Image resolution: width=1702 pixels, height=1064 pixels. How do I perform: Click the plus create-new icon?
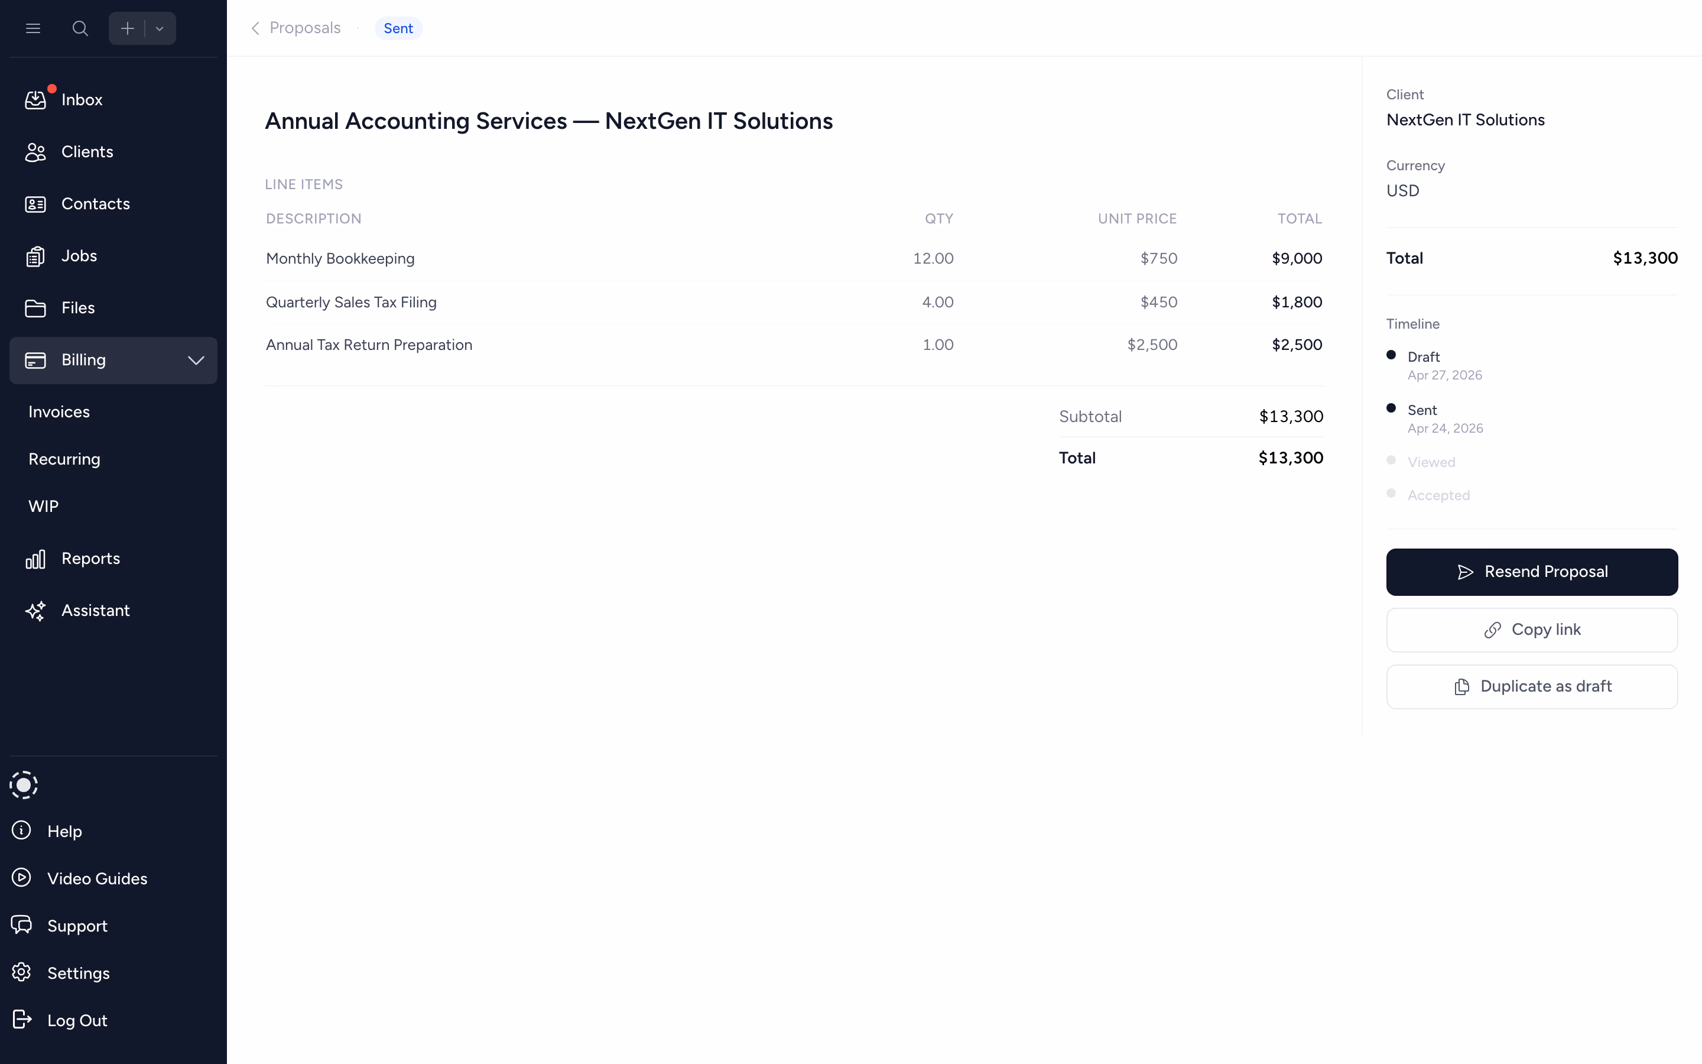click(127, 28)
